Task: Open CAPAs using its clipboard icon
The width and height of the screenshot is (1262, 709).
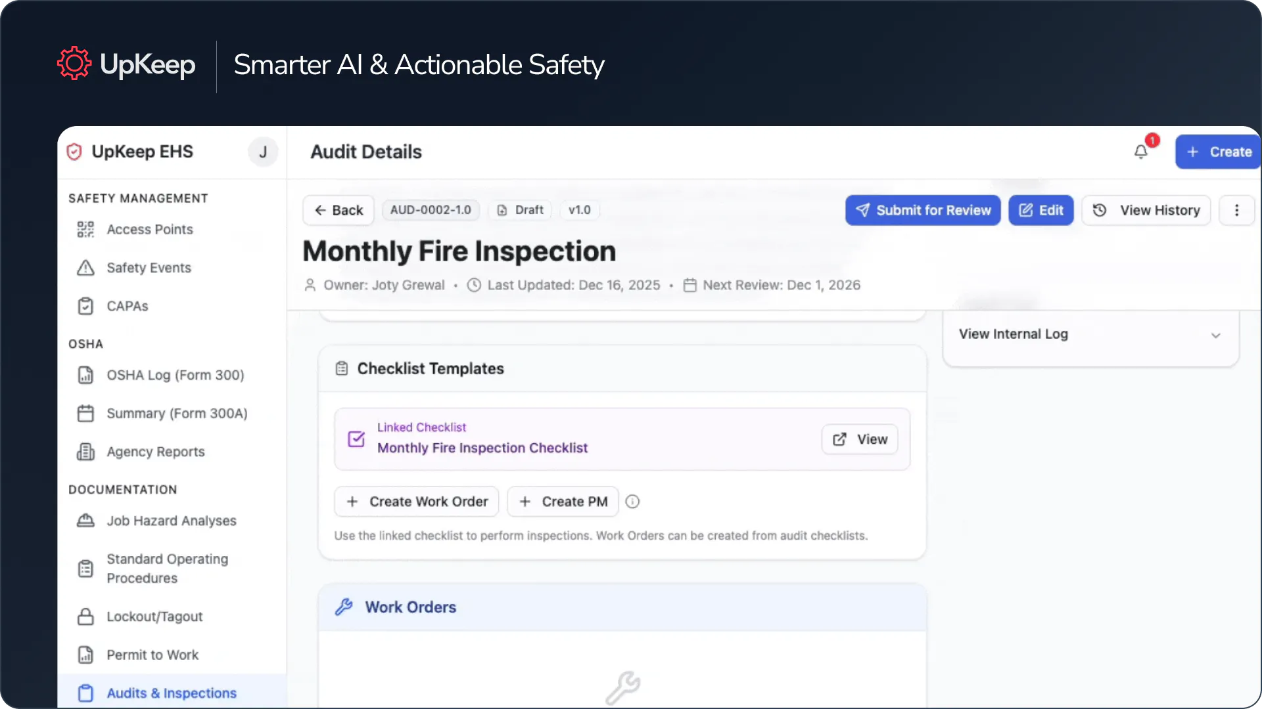Action: (86, 306)
